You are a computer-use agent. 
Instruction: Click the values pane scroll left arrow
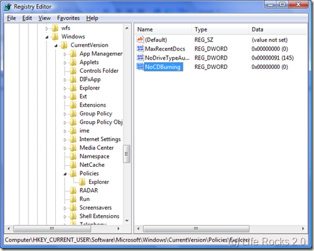(x=138, y=228)
